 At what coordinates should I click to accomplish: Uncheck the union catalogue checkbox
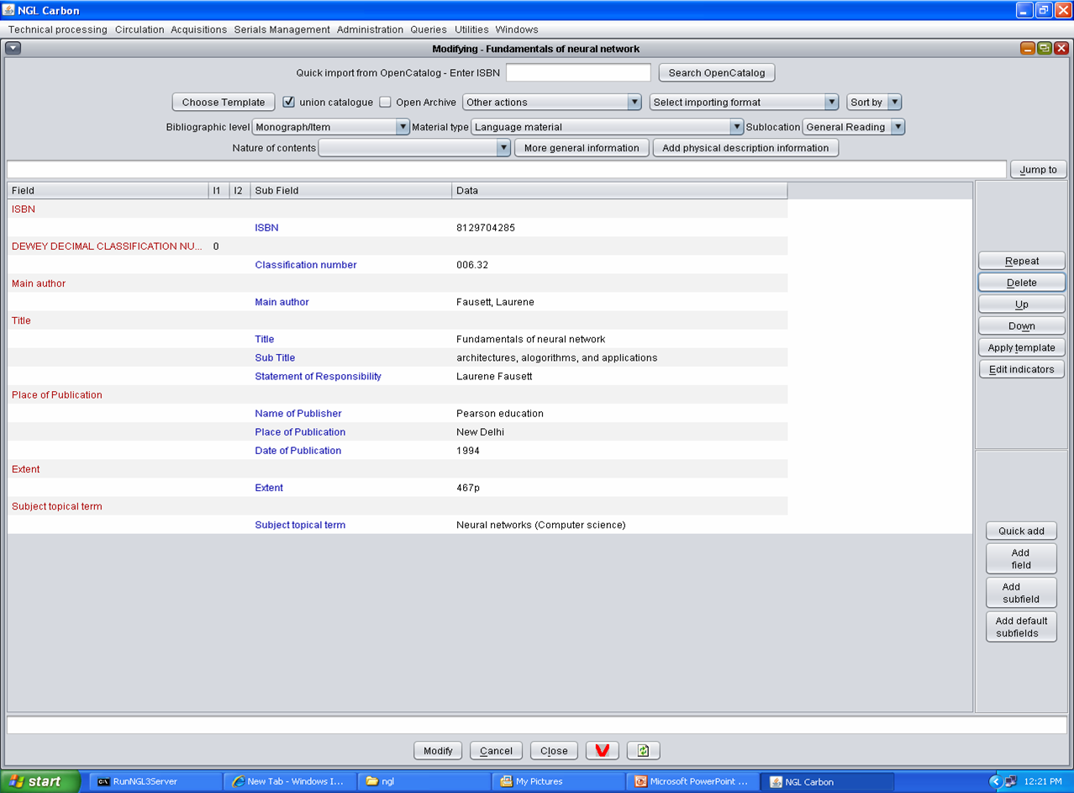(289, 102)
